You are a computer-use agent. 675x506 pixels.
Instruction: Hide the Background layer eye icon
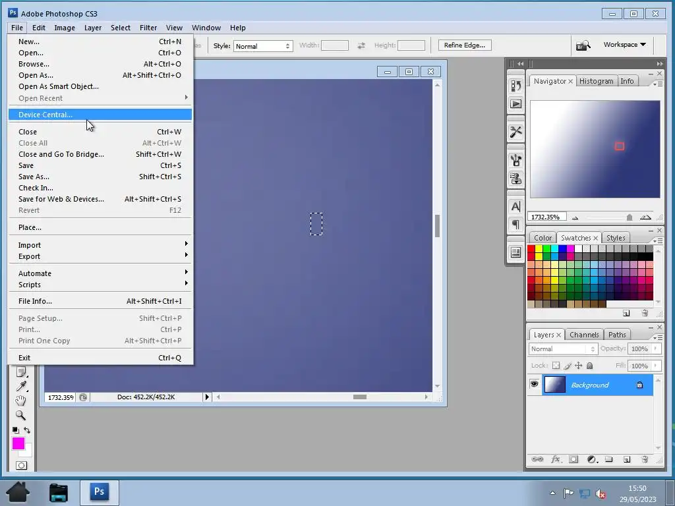[534, 384]
